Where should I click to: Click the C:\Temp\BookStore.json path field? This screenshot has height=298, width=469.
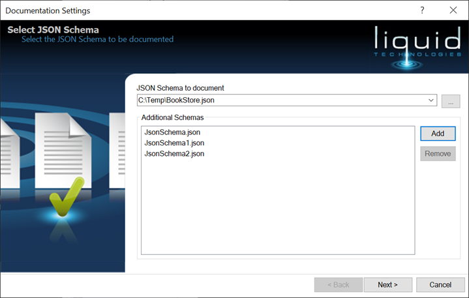point(280,100)
